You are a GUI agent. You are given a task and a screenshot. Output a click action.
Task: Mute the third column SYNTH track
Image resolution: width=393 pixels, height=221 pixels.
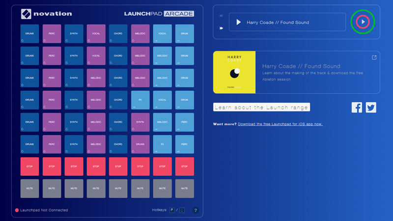pyautogui.click(x=74, y=189)
